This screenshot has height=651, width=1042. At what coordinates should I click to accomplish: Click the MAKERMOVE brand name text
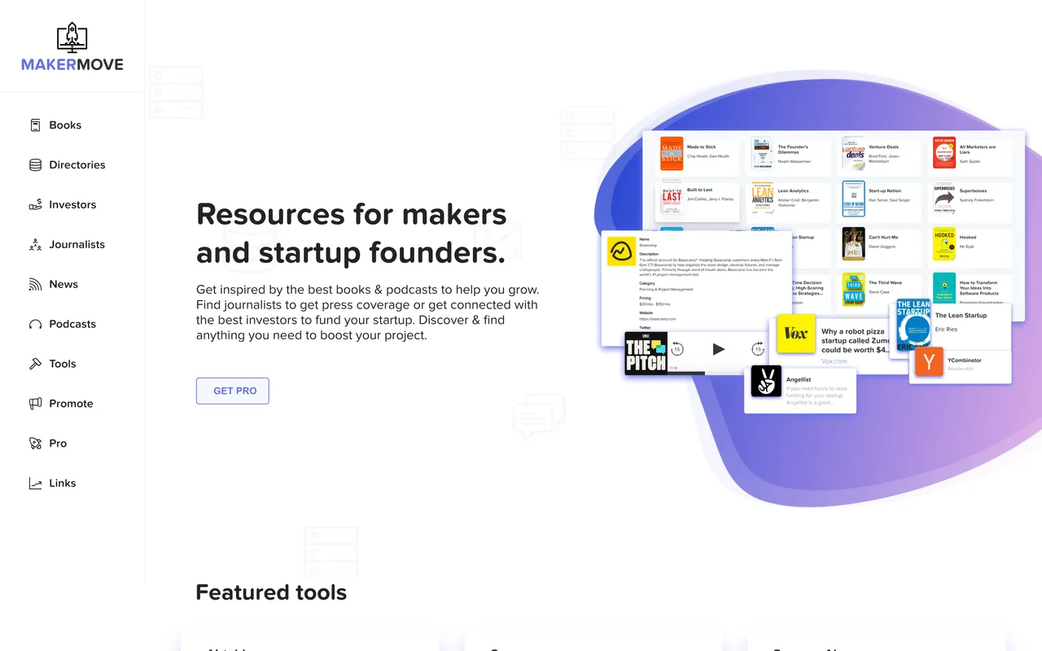click(x=72, y=65)
